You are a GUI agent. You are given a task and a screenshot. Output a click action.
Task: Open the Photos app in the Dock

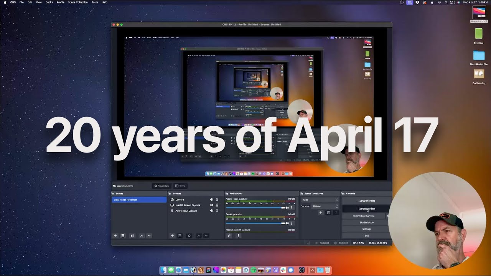[223, 270]
